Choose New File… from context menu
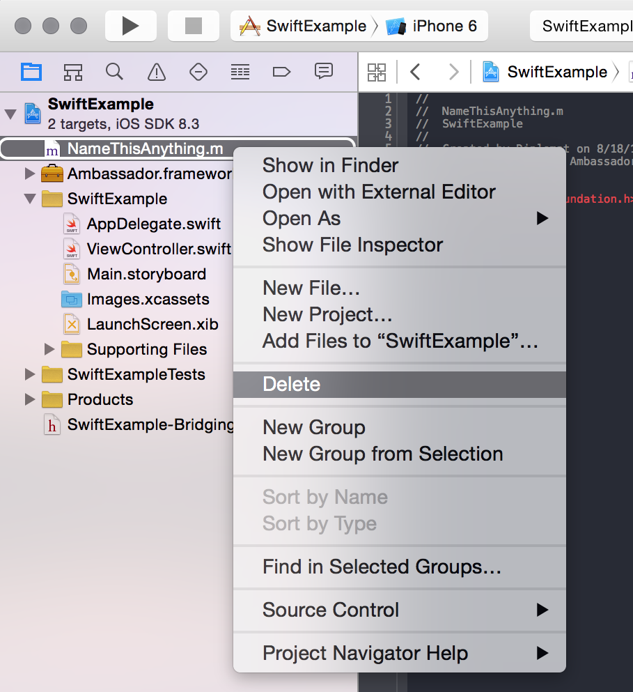Screen dimensions: 633x692 click(x=400, y=289)
